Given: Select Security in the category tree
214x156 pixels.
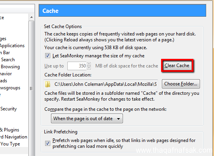Looking at the screenshot, I should pos(9,109).
